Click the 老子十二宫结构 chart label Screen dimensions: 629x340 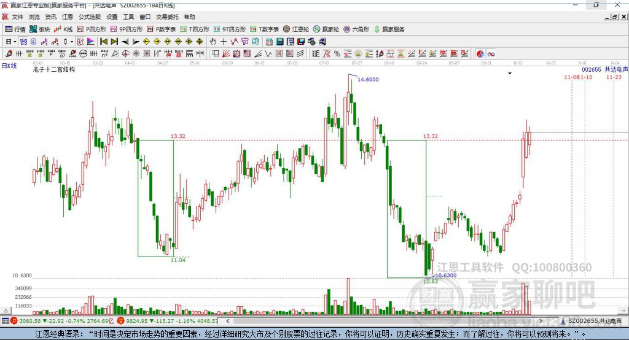(x=54, y=69)
